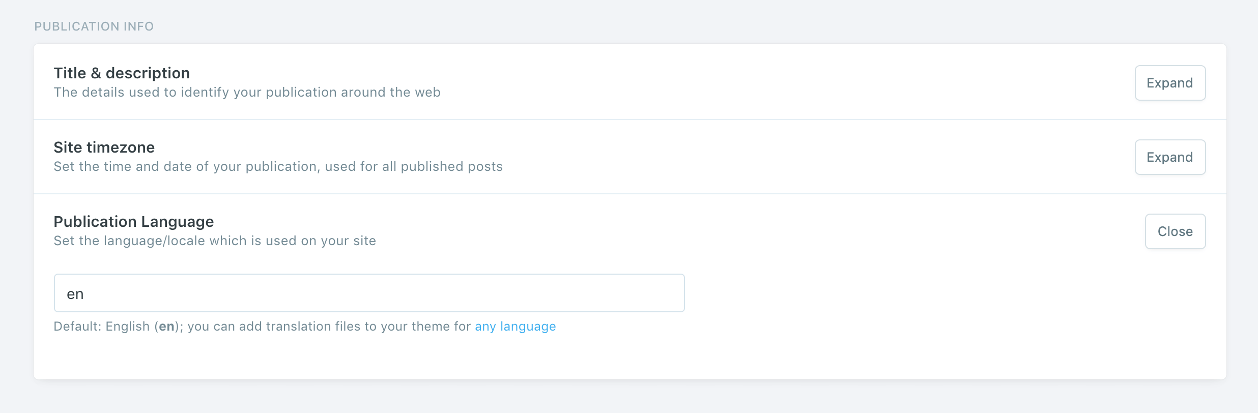This screenshot has width=1258, height=413.
Task: Click the PUBLICATION INFO section label
Action: (x=94, y=26)
